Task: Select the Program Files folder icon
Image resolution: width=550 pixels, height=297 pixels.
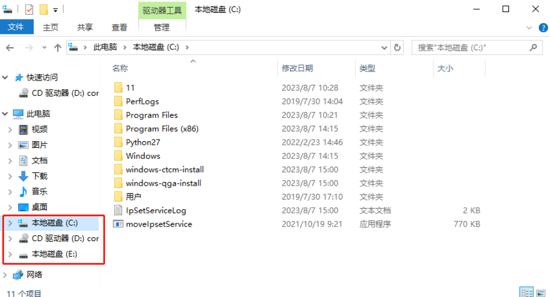Action: (x=118, y=115)
